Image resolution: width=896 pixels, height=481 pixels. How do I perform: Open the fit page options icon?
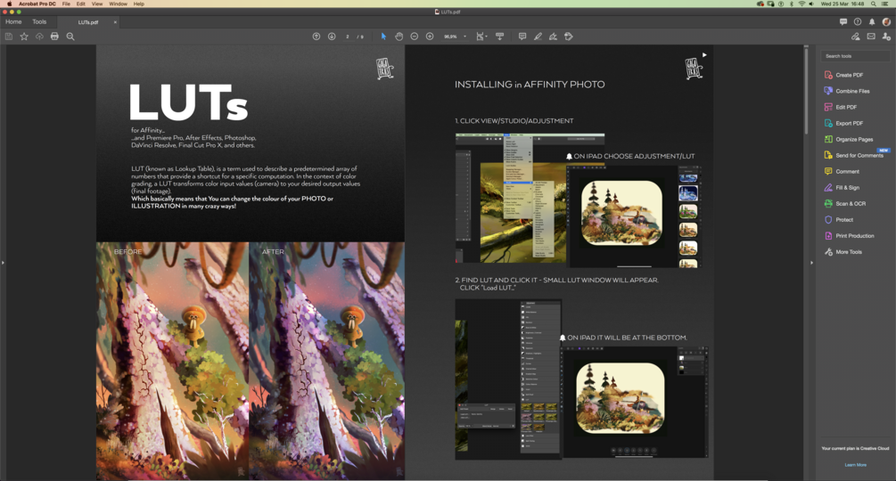[x=481, y=37]
